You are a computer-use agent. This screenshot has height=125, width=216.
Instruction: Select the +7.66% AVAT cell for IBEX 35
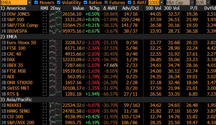coord(111,65)
